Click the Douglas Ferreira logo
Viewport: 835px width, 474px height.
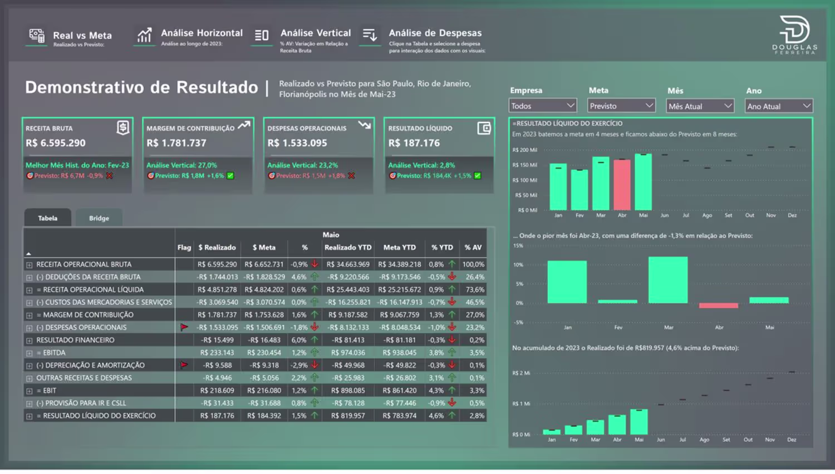click(794, 34)
